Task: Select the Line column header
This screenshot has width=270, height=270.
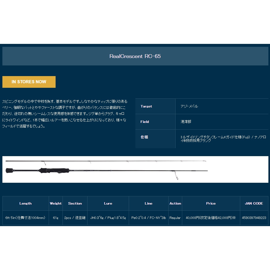Action: pos(148,203)
